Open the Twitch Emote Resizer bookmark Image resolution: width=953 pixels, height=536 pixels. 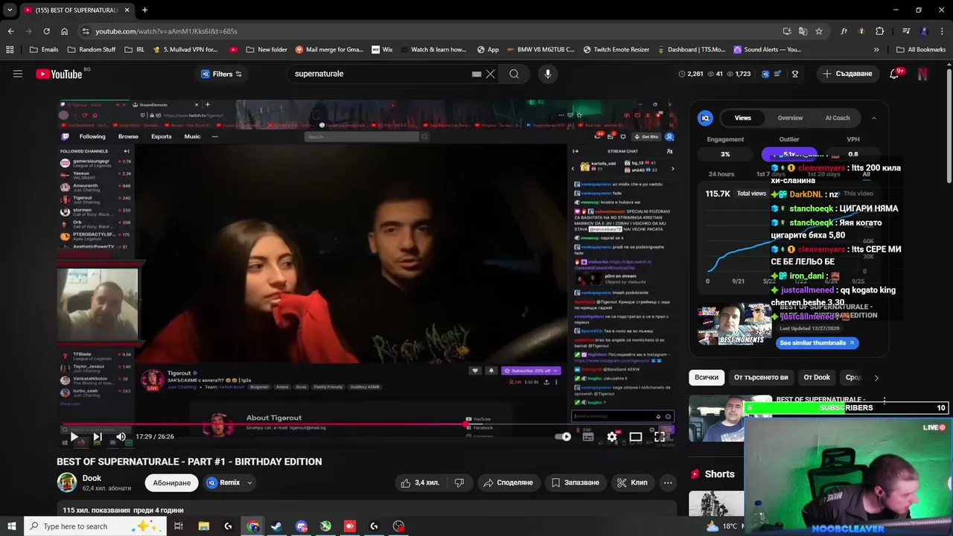tap(615, 50)
